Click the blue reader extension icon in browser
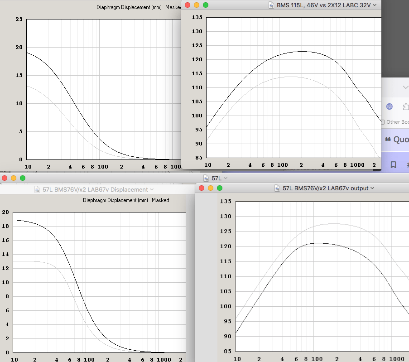 390,106
